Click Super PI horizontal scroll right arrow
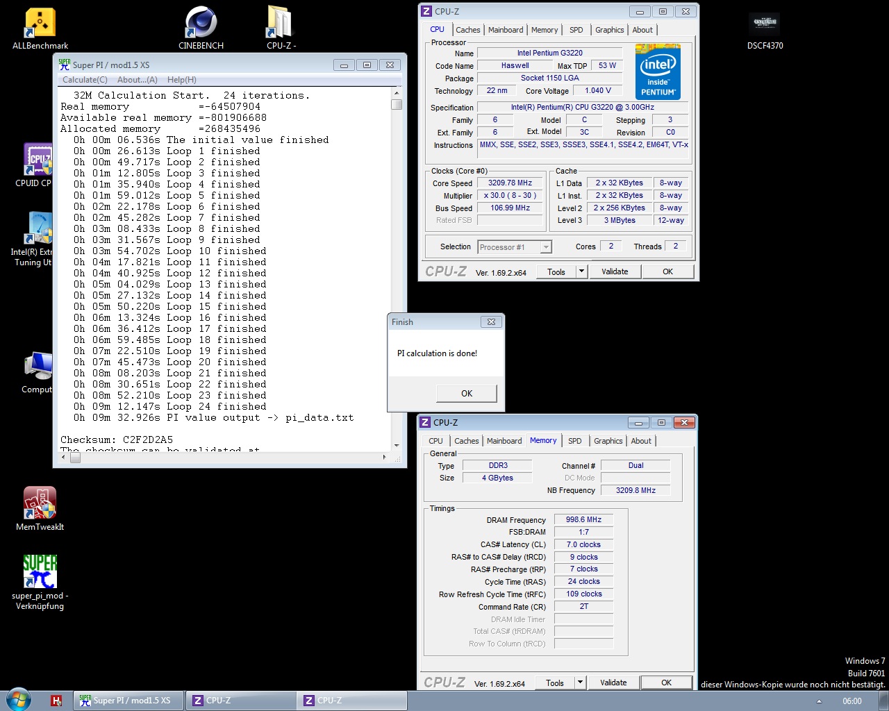 (x=385, y=458)
